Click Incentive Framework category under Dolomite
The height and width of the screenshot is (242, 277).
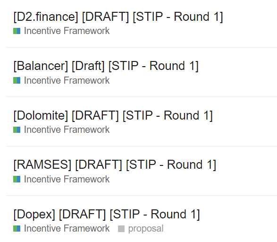coord(67,130)
